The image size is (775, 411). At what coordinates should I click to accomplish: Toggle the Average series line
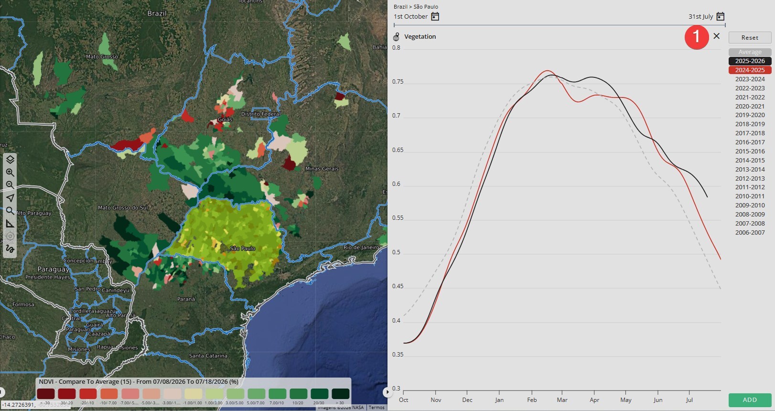point(750,52)
